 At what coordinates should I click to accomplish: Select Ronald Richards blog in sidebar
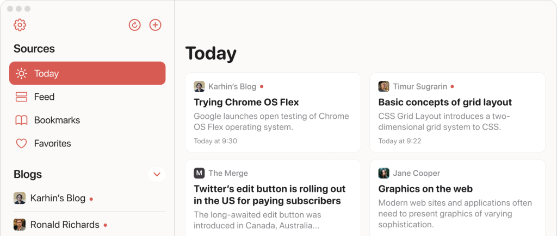pyautogui.click(x=64, y=225)
